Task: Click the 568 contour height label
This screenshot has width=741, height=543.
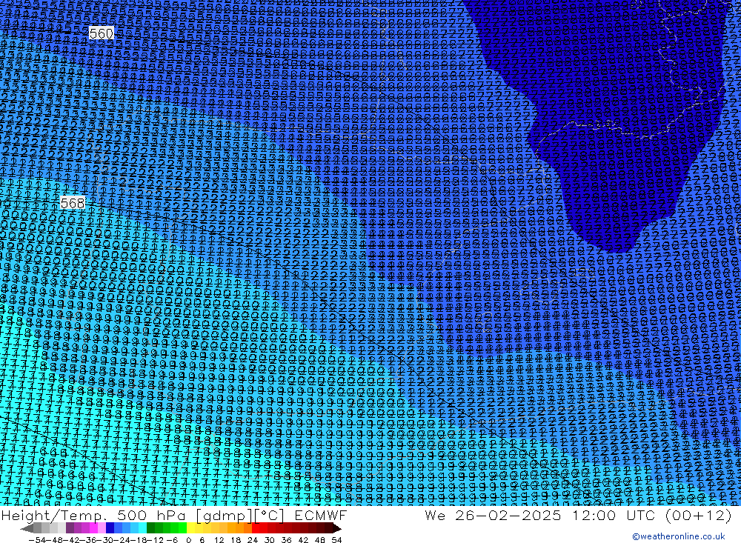Action: (73, 203)
